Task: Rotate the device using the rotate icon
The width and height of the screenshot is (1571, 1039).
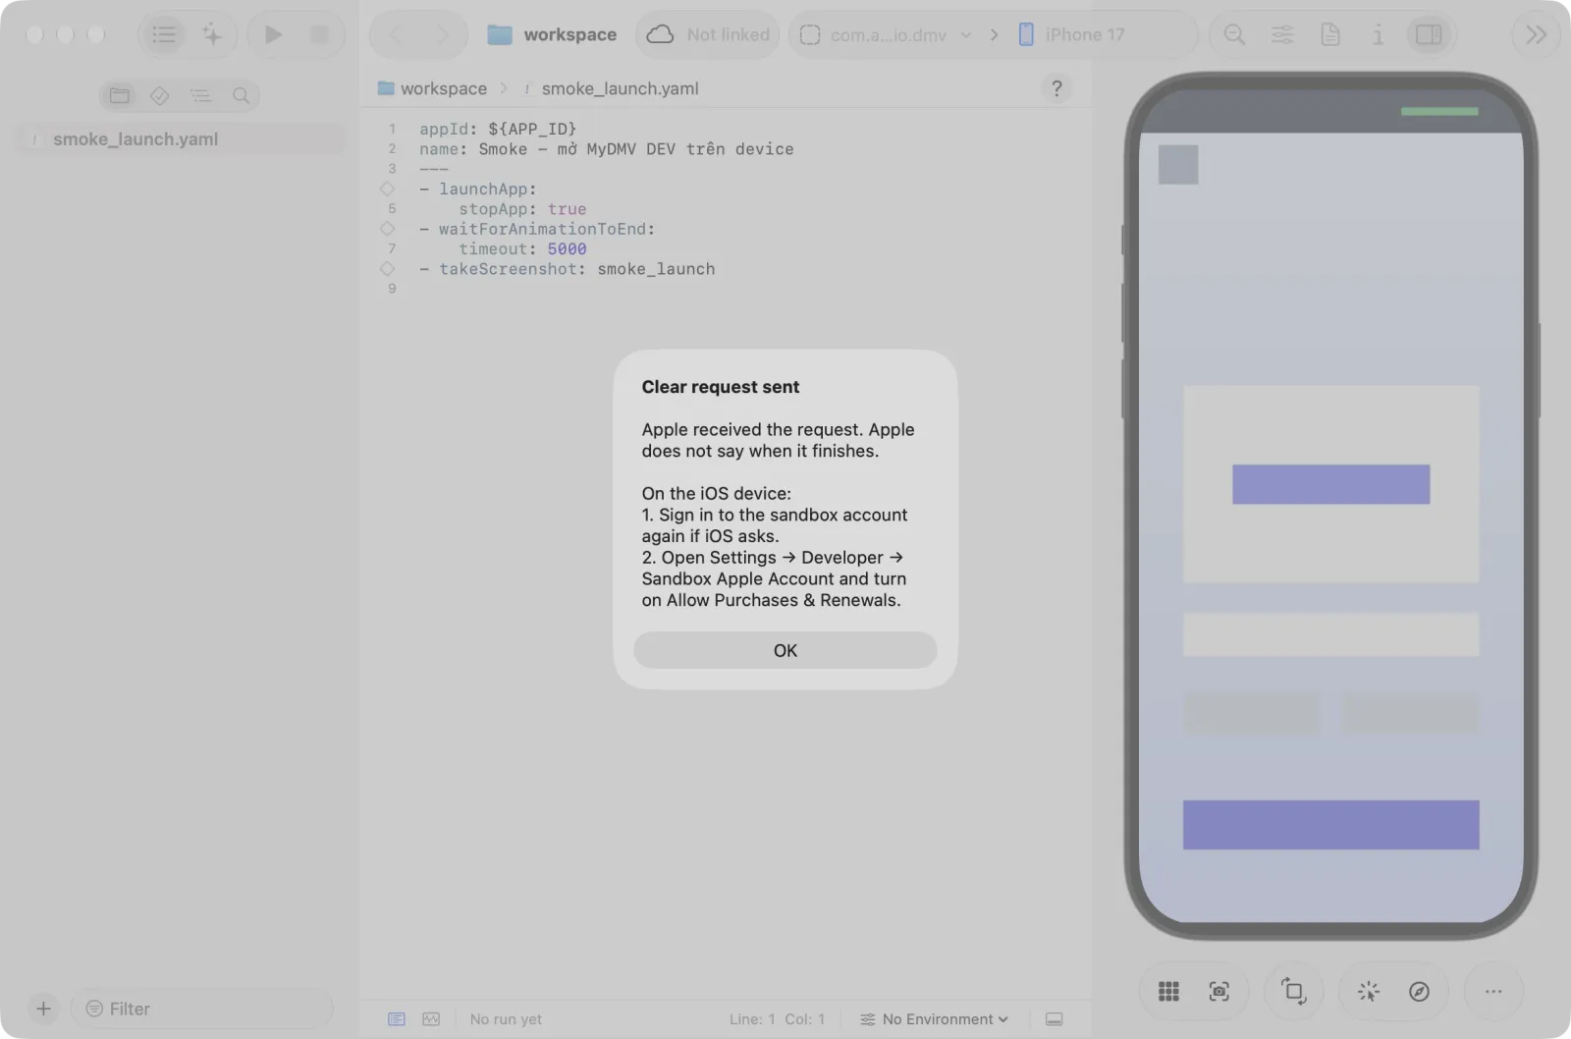Action: click(1293, 992)
